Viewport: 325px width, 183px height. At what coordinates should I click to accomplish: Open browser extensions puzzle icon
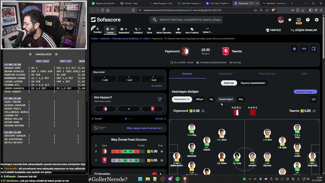[298, 10]
